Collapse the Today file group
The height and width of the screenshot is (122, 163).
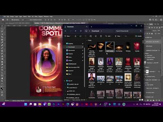[x=87, y=40]
